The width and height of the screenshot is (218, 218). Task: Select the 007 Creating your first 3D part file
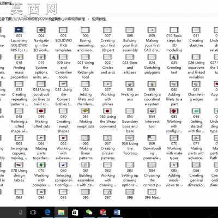[x=107, y=40]
